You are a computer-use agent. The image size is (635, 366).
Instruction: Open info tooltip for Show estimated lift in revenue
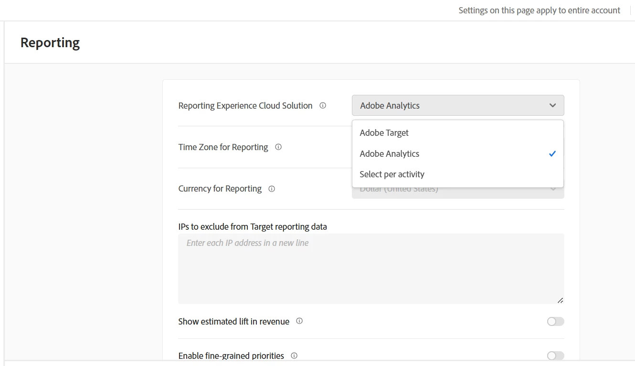tap(299, 321)
